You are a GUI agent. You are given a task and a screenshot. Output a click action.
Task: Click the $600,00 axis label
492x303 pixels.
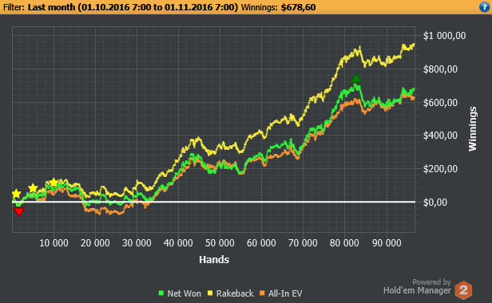coord(440,103)
